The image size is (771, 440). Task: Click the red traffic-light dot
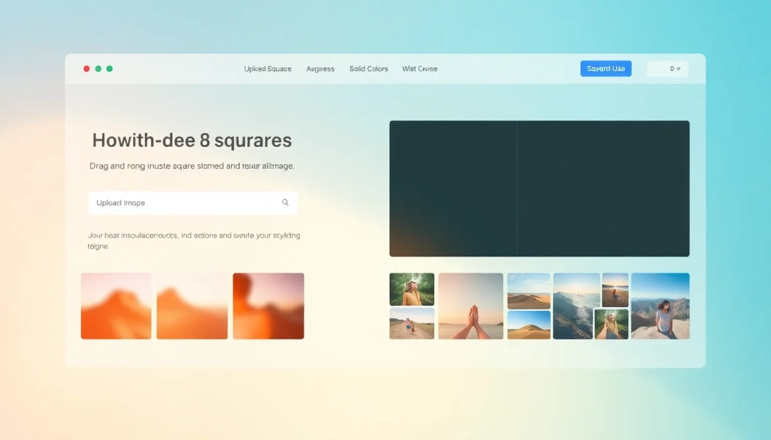(86, 68)
